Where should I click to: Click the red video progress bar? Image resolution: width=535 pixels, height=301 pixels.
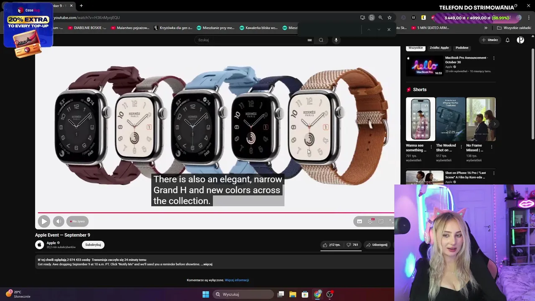click(216, 213)
